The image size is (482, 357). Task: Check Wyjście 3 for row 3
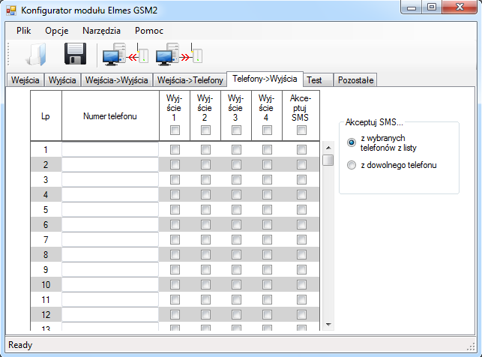coord(236,180)
